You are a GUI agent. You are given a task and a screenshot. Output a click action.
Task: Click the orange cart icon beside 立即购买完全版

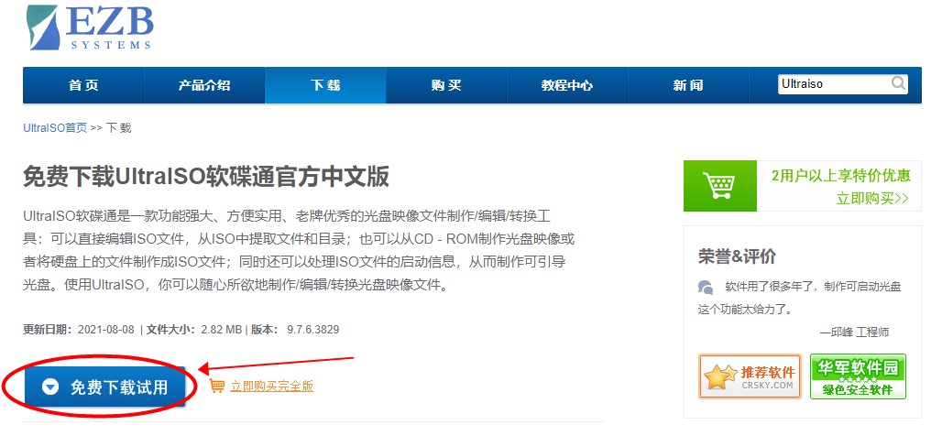217,386
